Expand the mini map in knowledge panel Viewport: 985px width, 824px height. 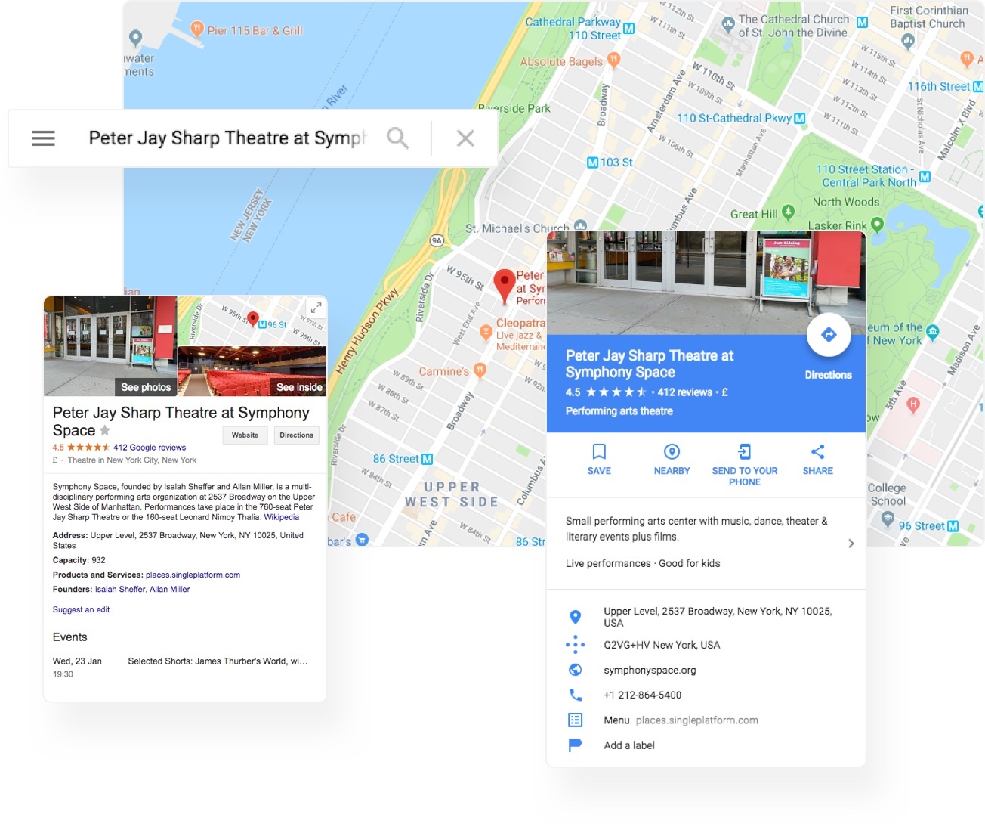(x=316, y=307)
